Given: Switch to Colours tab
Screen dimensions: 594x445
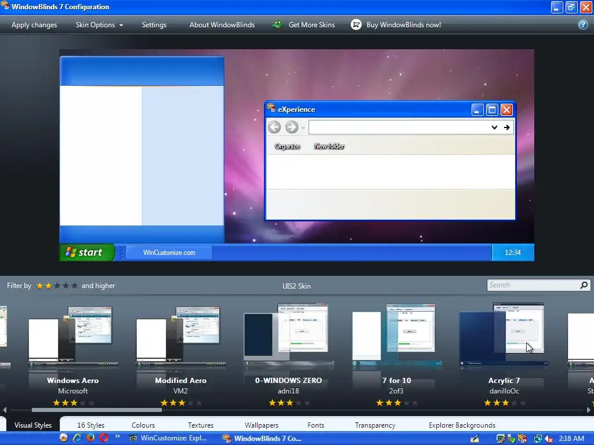Looking at the screenshot, I should pyautogui.click(x=143, y=425).
